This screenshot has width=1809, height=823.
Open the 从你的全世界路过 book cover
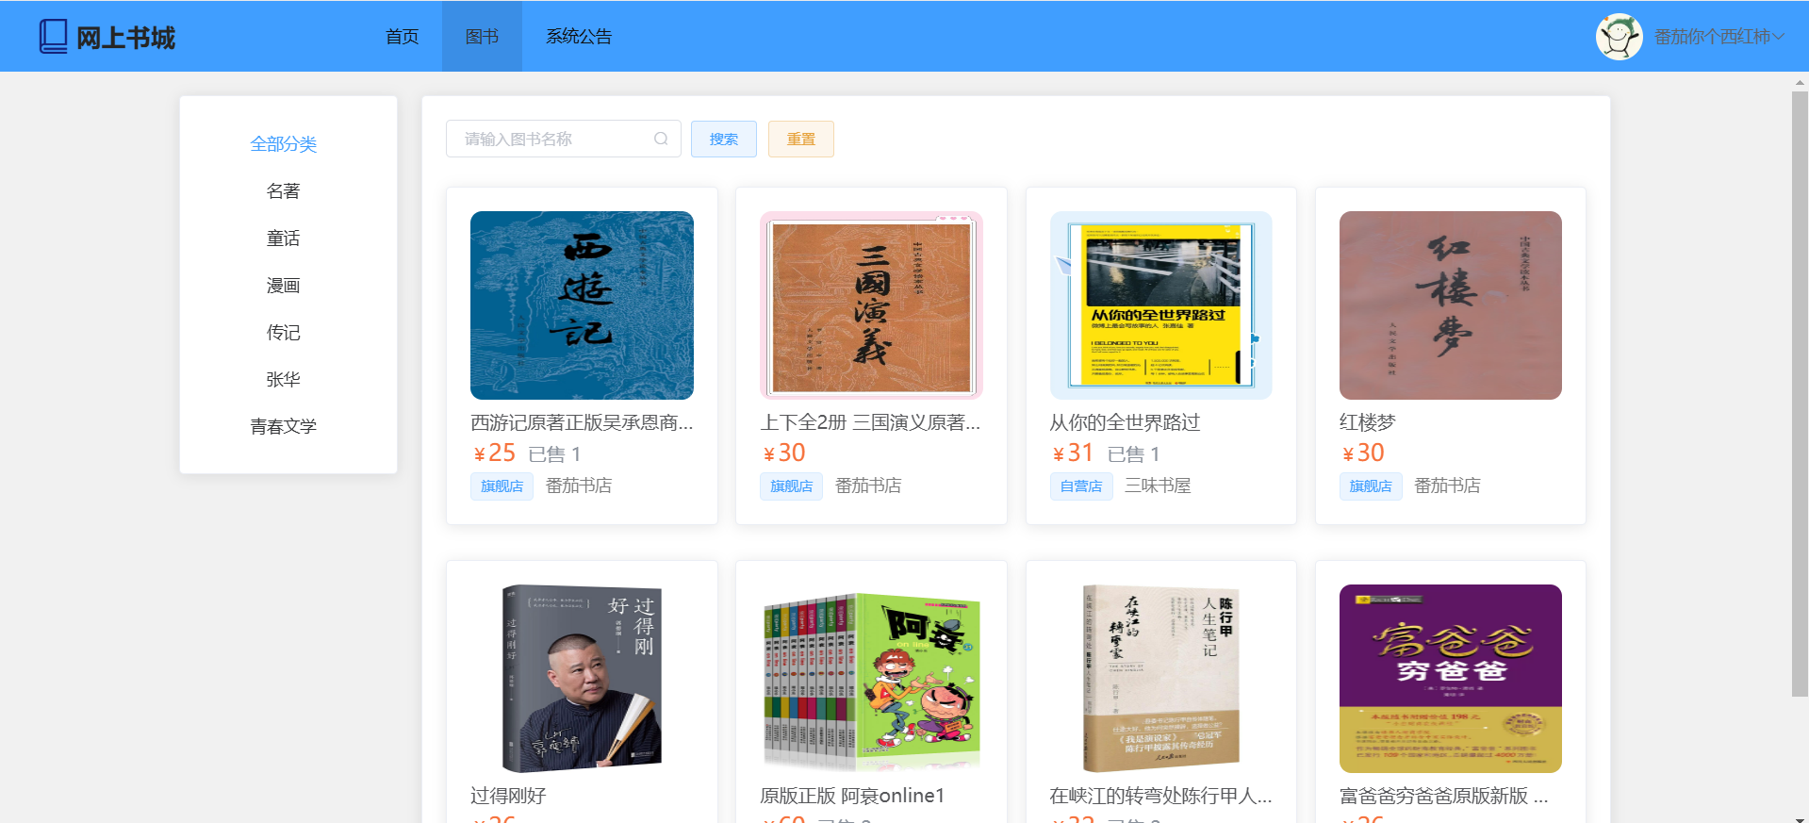pos(1161,305)
